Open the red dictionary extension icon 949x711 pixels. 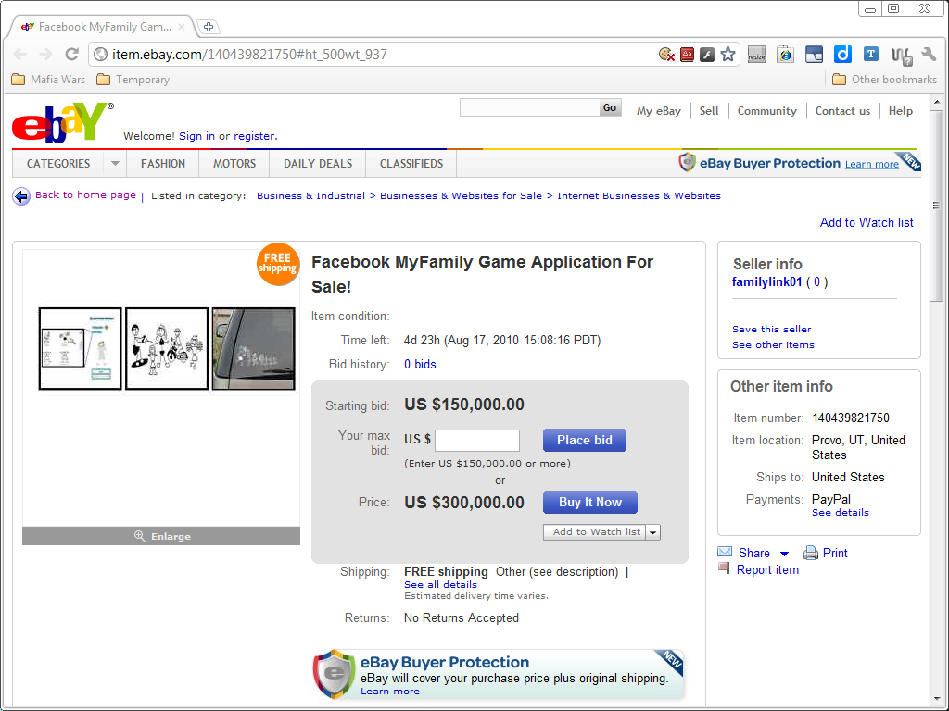click(x=687, y=55)
